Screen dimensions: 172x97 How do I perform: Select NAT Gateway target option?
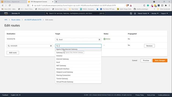point(78,65)
